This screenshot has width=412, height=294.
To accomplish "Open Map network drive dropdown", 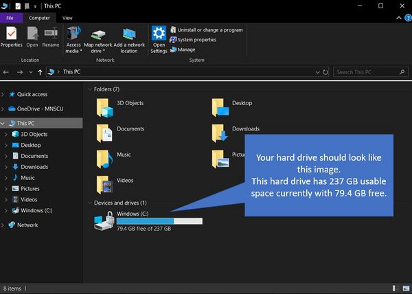I will [98, 39].
